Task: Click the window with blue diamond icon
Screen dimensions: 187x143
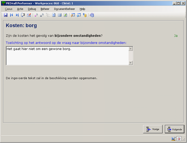Action: pyautogui.click(x=79, y=15)
